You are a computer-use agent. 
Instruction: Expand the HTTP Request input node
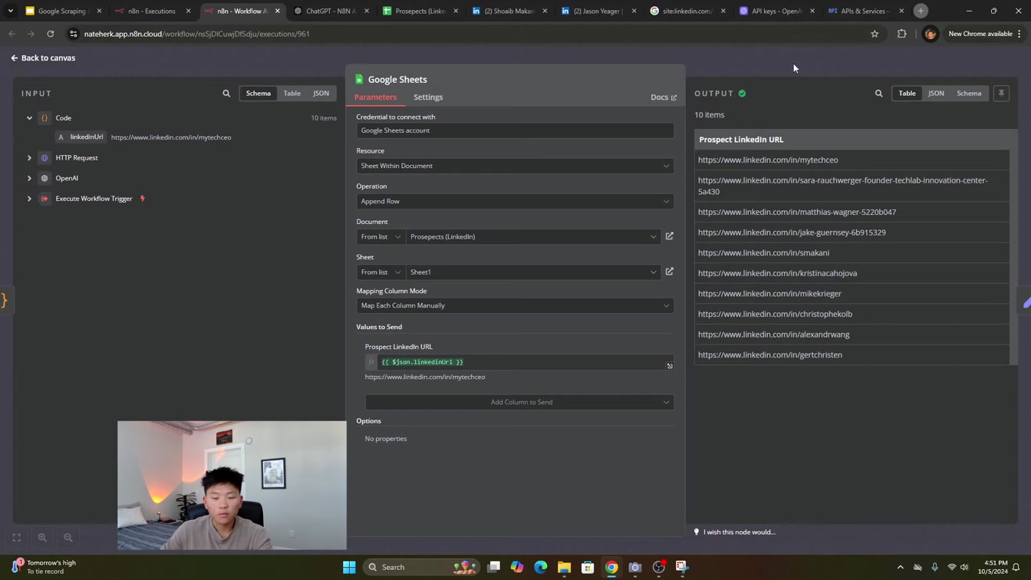click(29, 158)
